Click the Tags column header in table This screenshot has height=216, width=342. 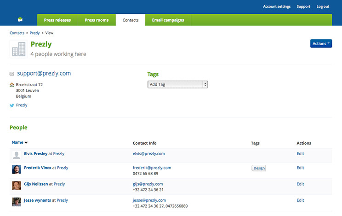(255, 143)
